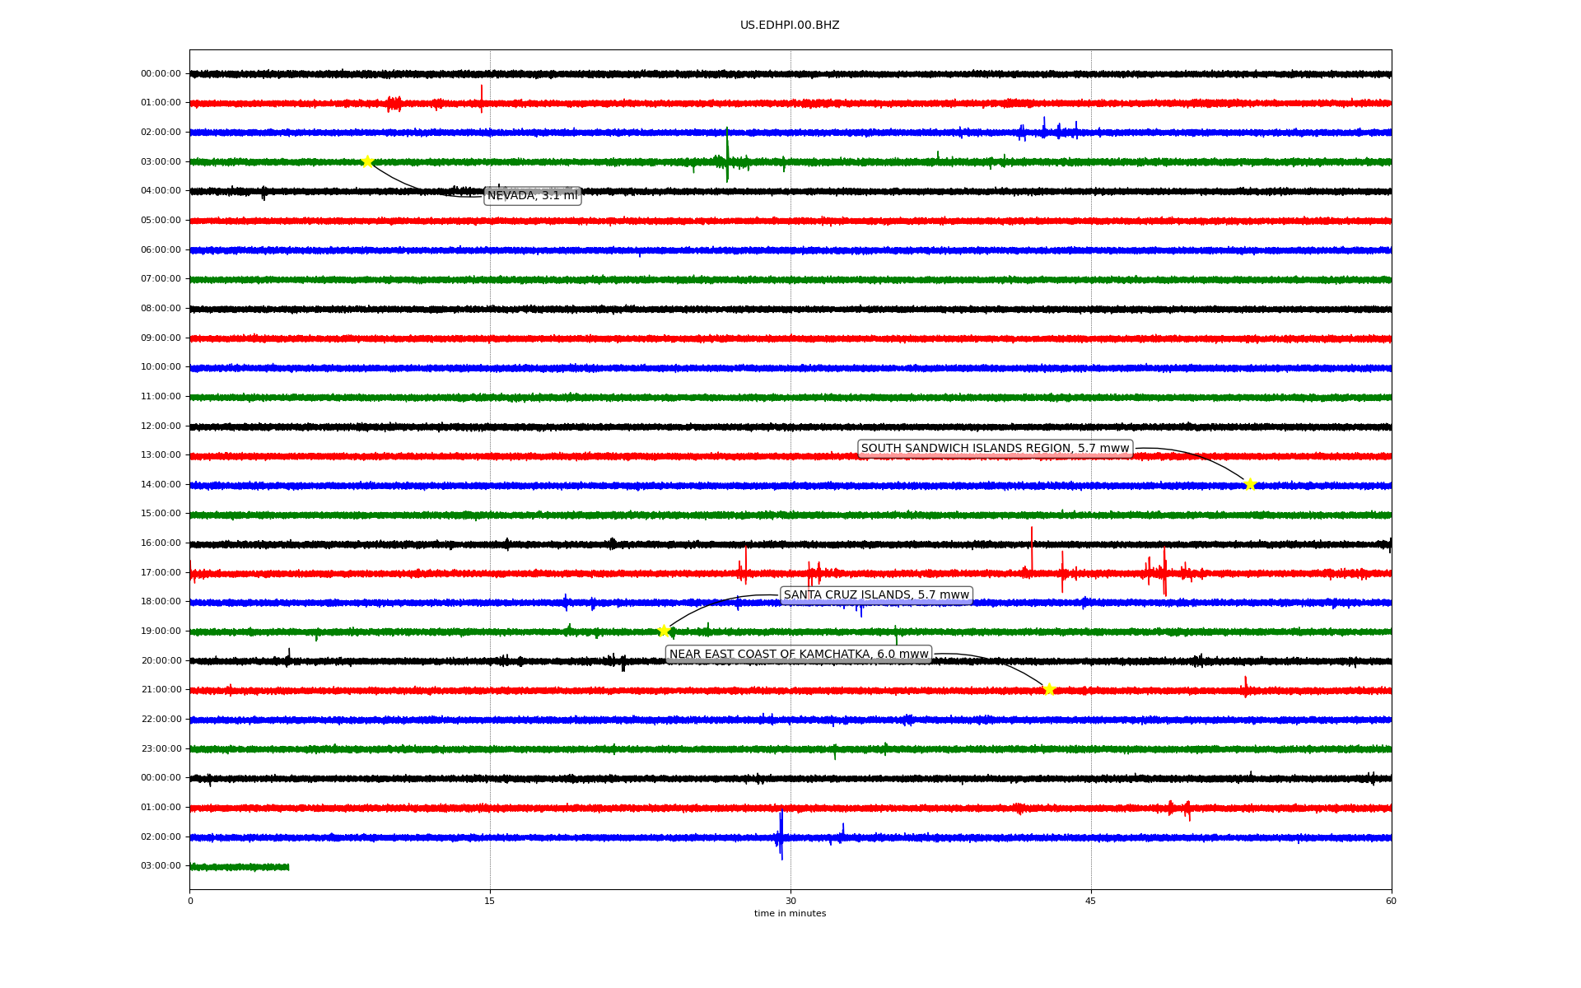Click the SANTA CRUZ ISLANDS, 5.7 mww label
The height and width of the screenshot is (988, 1581).
[876, 595]
